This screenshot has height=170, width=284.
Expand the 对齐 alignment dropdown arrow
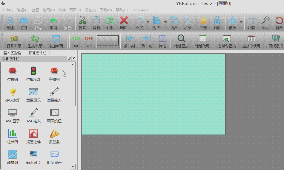[165, 22]
